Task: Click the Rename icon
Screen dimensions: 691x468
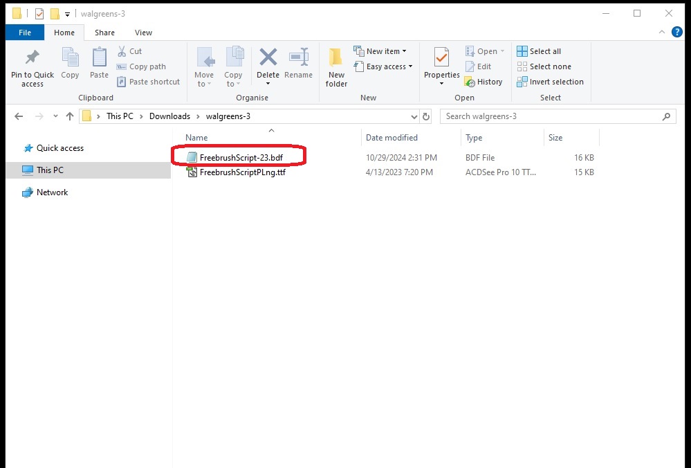Action: [298, 57]
